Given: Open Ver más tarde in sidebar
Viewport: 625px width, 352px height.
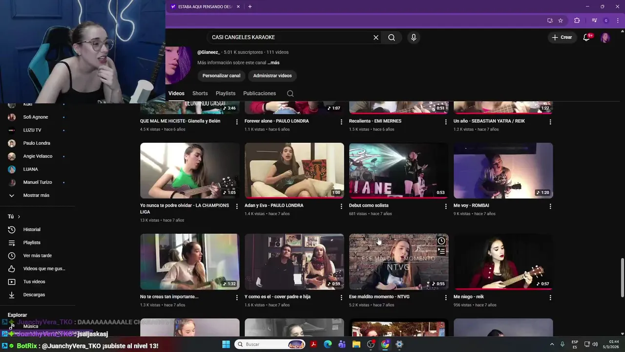Looking at the screenshot, I should pos(38,256).
